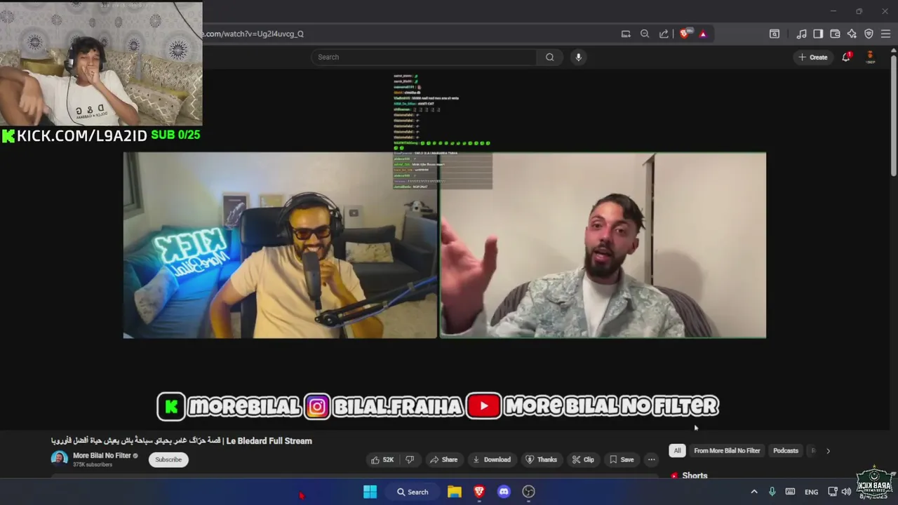Click the channel avatar beside More Bilal No Filter
Screen dimensions: 898x505
(x=60, y=459)
